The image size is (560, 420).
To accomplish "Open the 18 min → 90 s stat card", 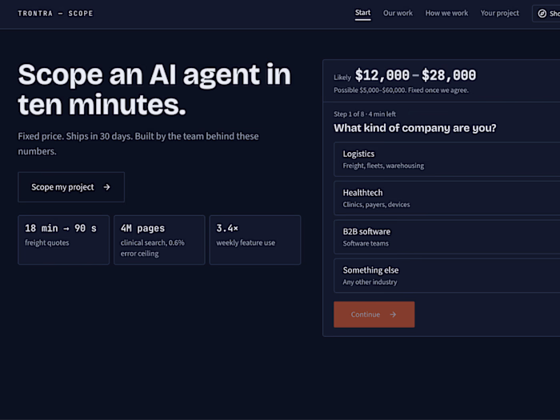I will (63, 240).
